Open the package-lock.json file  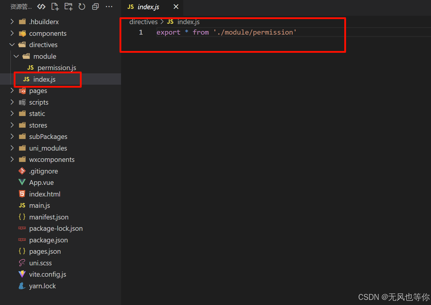click(x=61, y=228)
